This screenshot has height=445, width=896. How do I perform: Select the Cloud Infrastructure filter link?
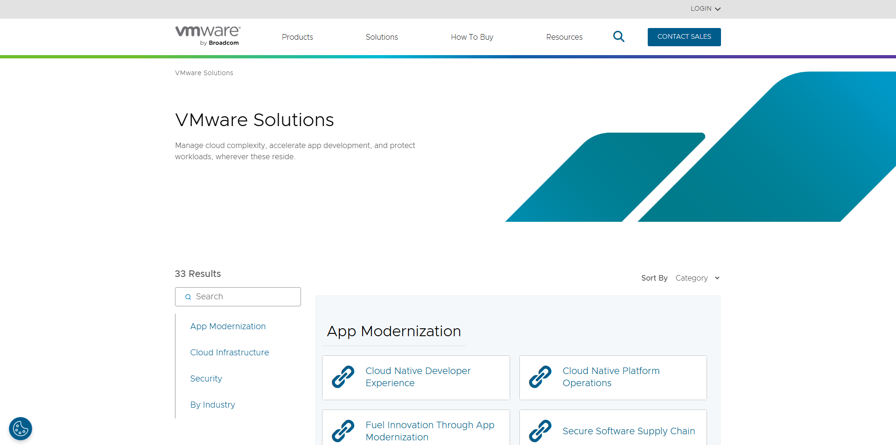(x=230, y=353)
